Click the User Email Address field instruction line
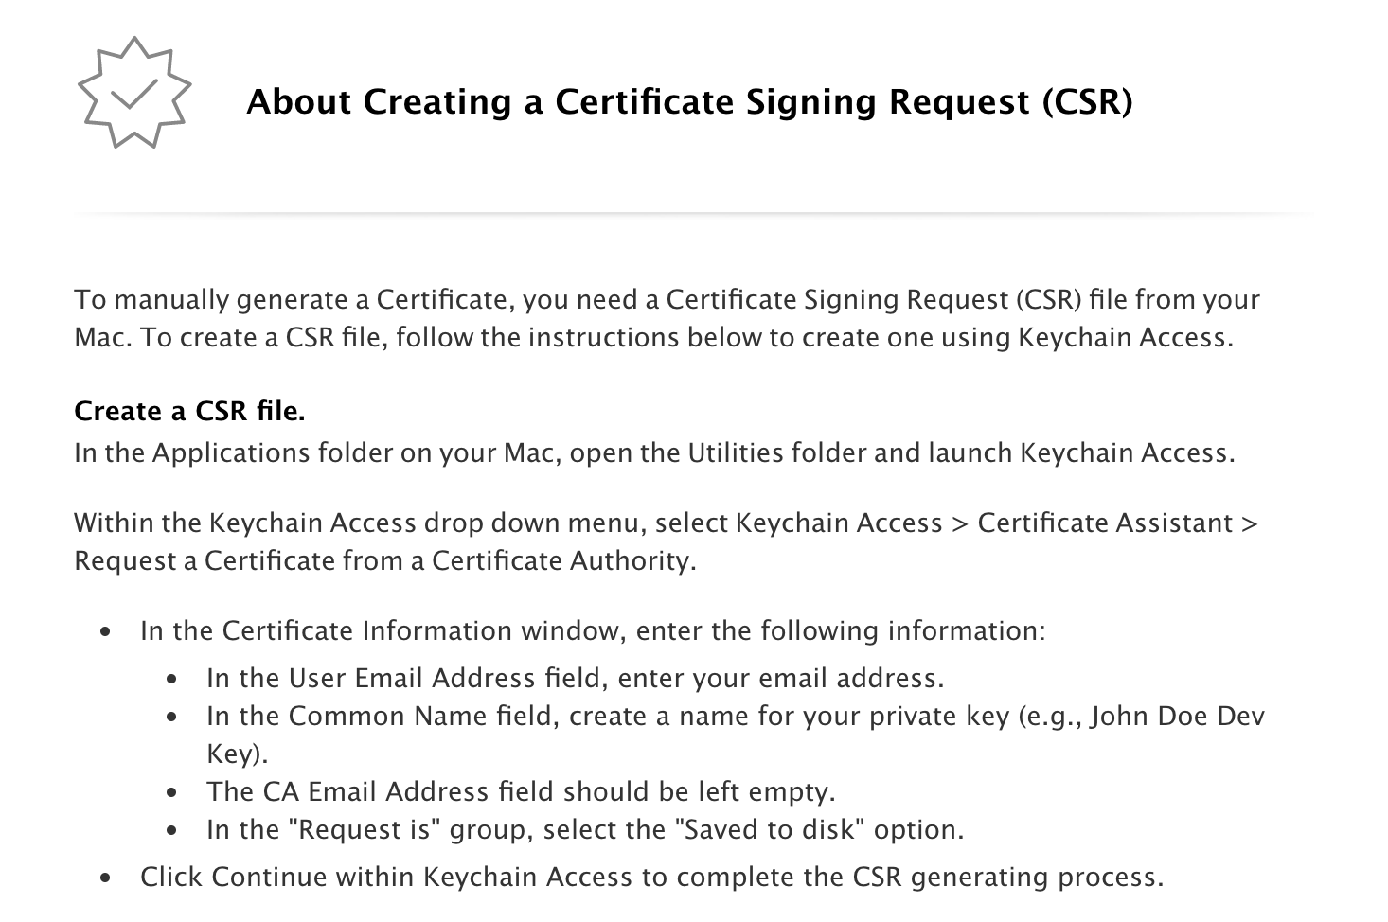 click(x=576, y=679)
